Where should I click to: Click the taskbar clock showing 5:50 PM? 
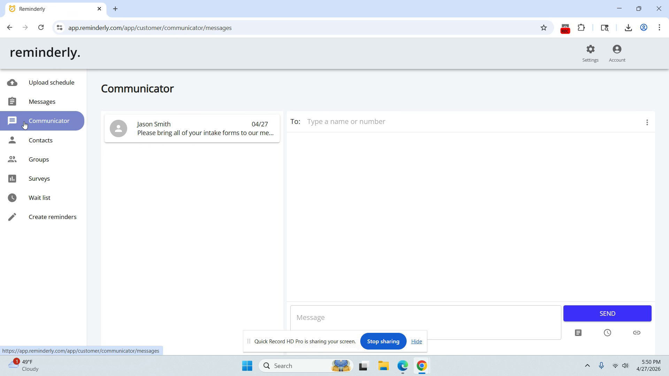click(x=648, y=366)
